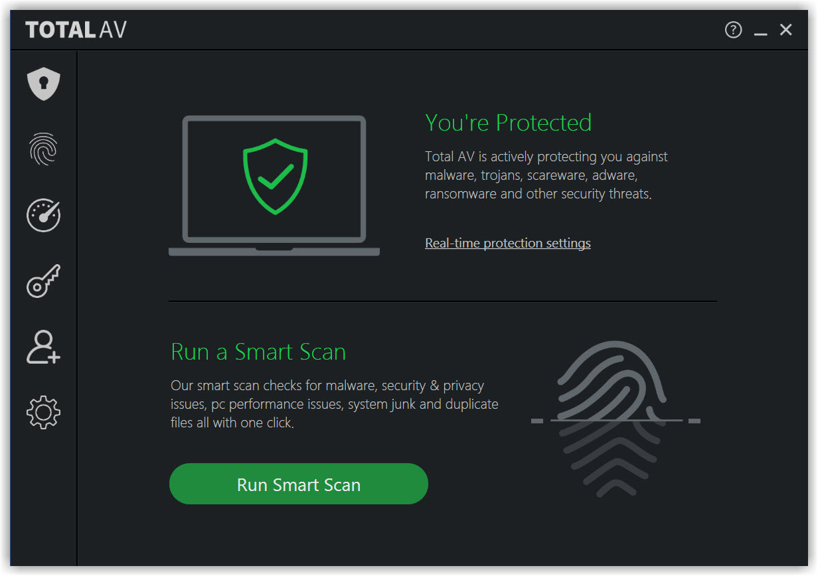Click the smart scan description paragraph

click(334, 404)
